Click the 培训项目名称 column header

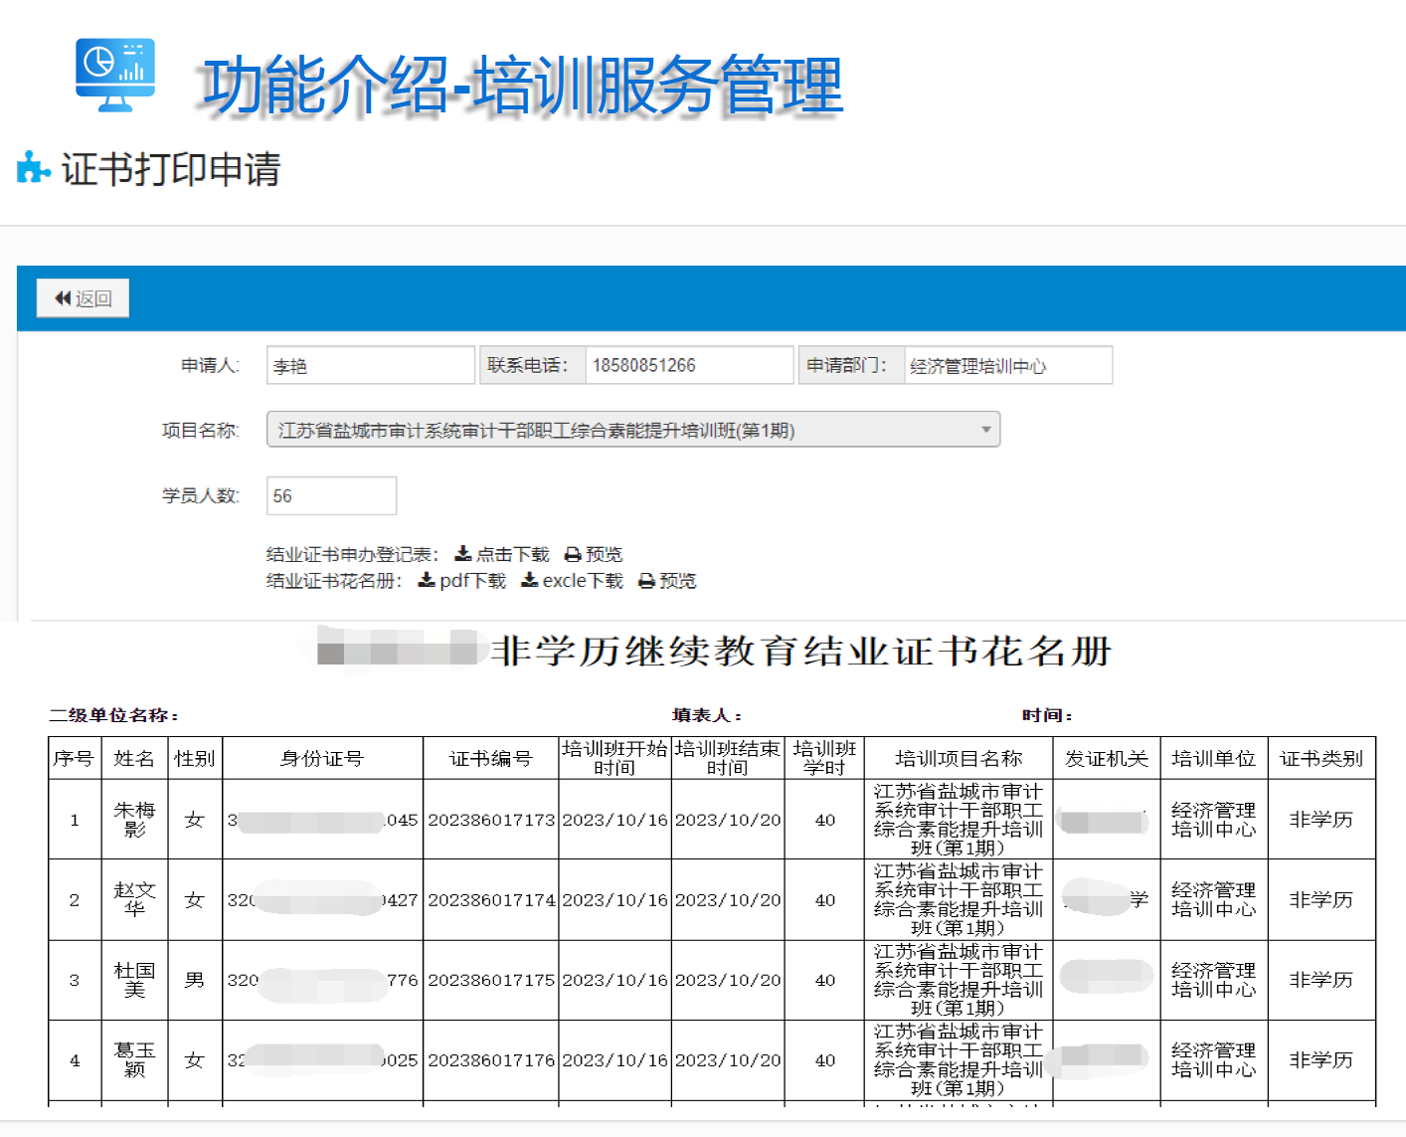coord(958,759)
